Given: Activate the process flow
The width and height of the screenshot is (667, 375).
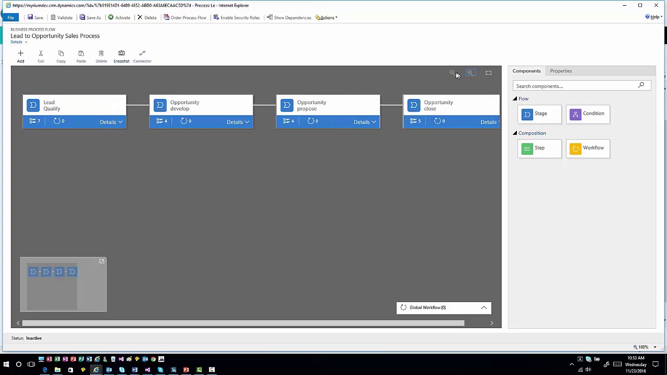Looking at the screenshot, I should point(119,17).
